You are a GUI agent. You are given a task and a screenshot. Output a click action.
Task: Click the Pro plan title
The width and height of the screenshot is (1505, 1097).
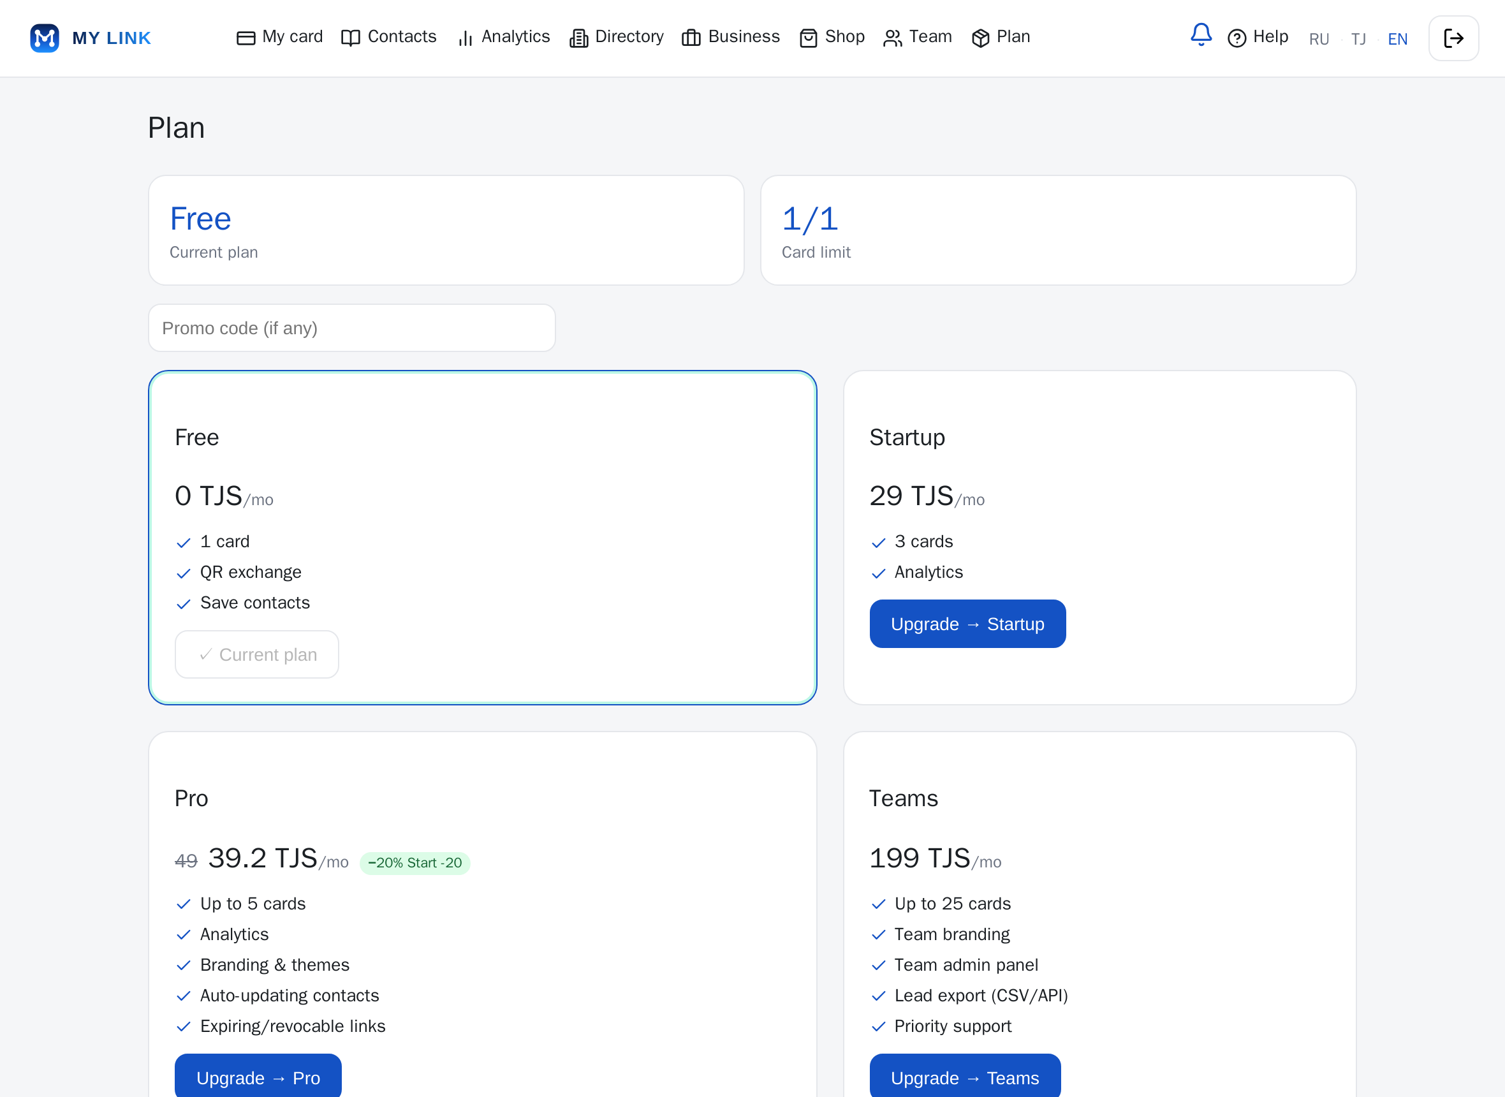[x=191, y=798]
